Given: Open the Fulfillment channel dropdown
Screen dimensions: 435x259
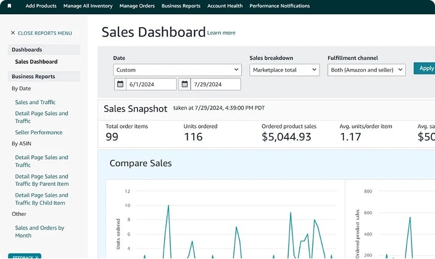Looking at the screenshot, I should (366, 70).
